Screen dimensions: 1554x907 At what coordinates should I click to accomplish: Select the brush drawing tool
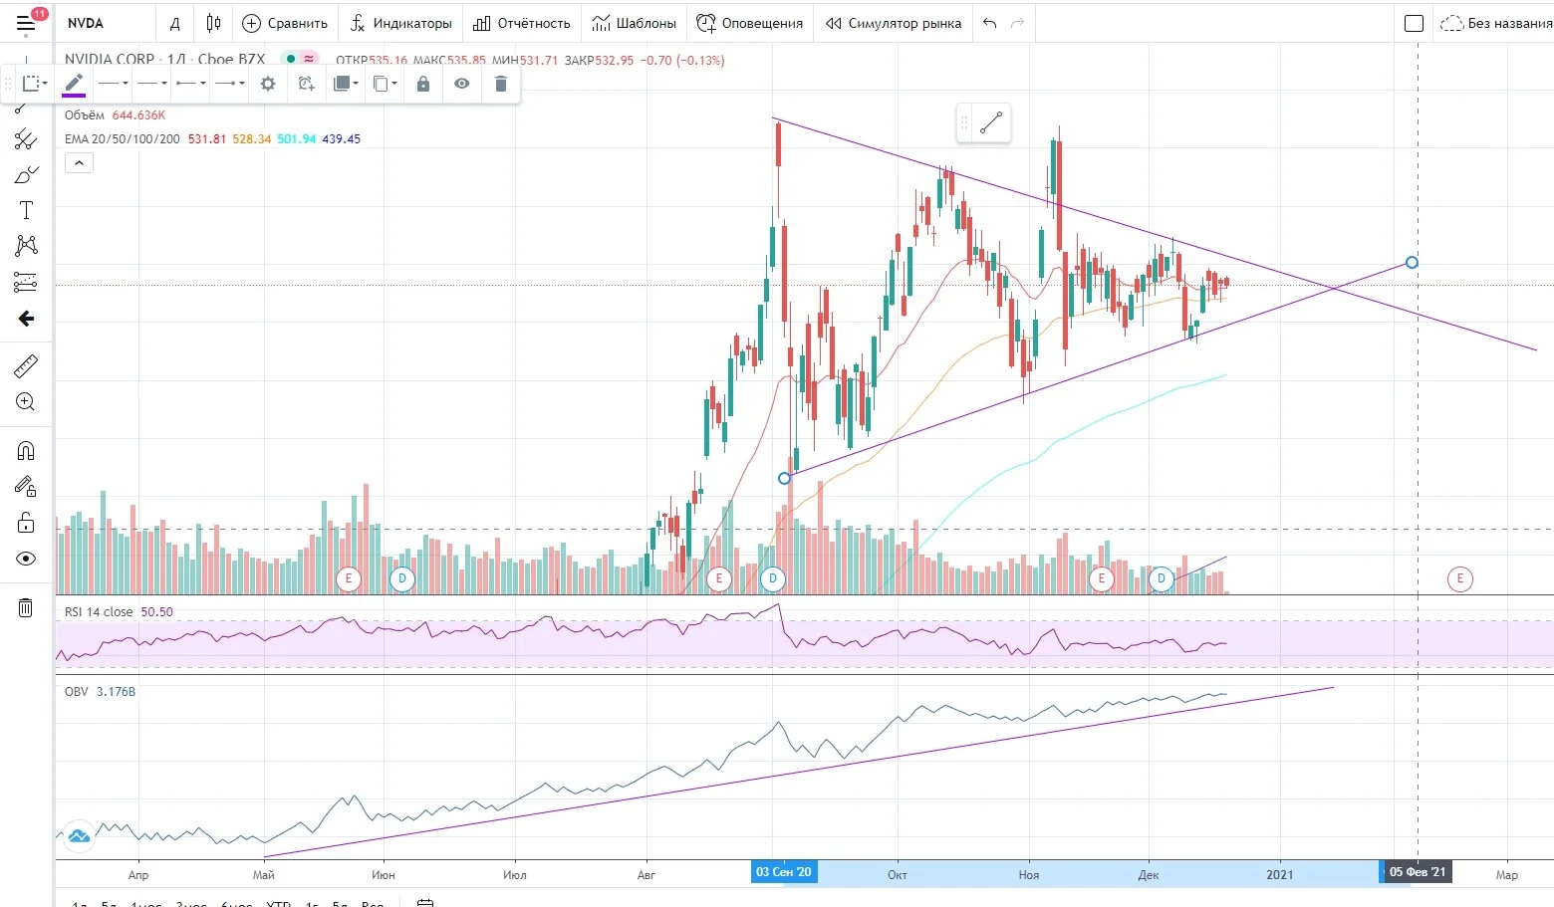pyautogui.click(x=26, y=175)
